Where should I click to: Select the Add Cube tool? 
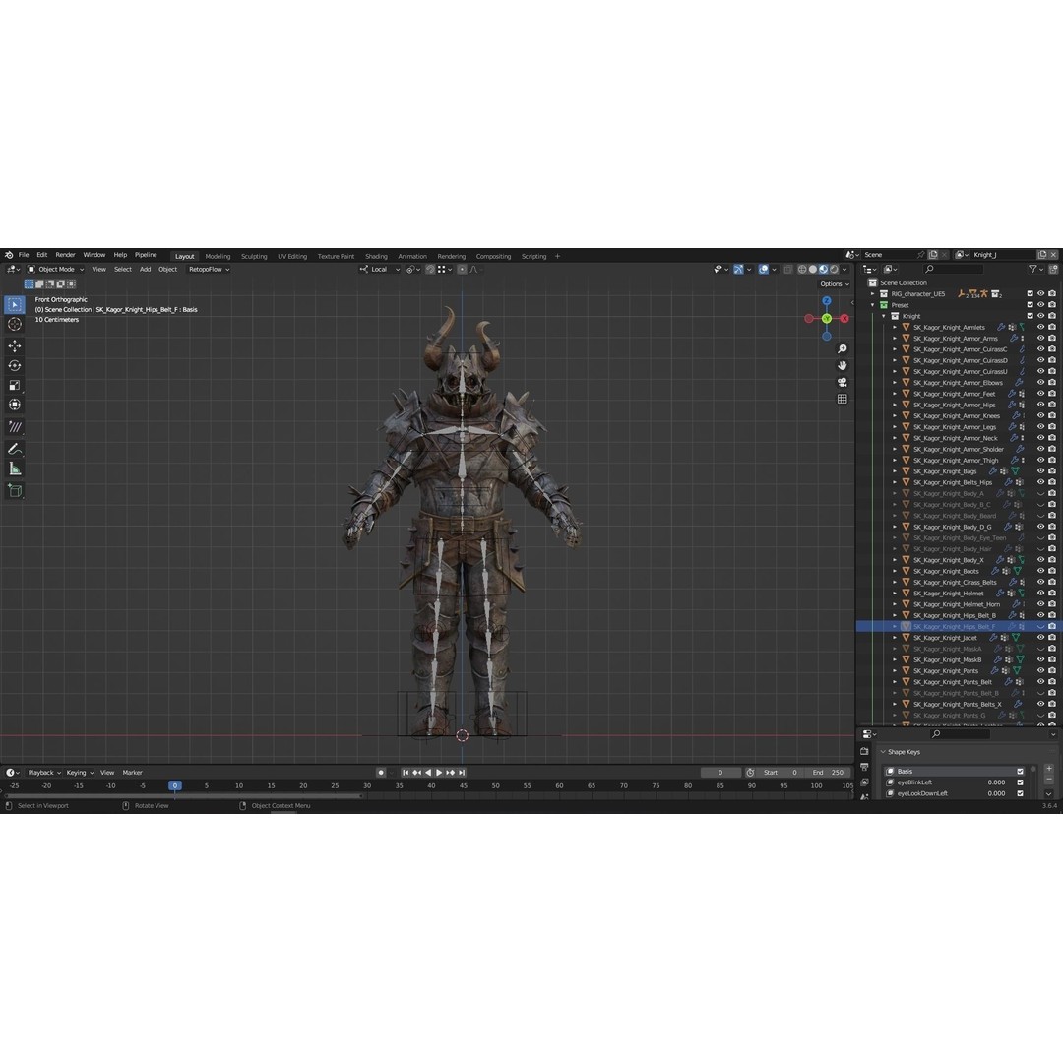[x=14, y=491]
